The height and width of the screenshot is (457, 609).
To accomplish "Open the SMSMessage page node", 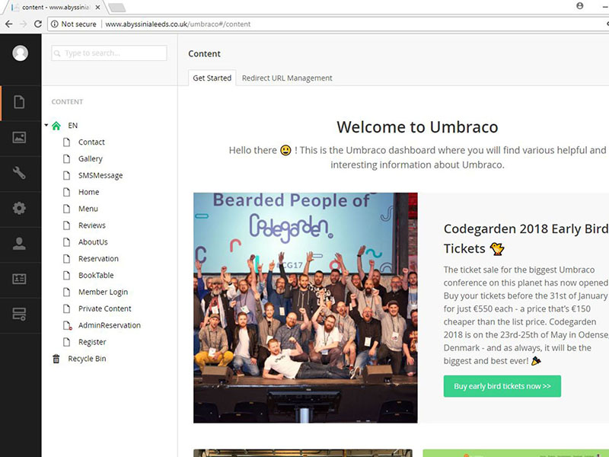I will tap(100, 176).
